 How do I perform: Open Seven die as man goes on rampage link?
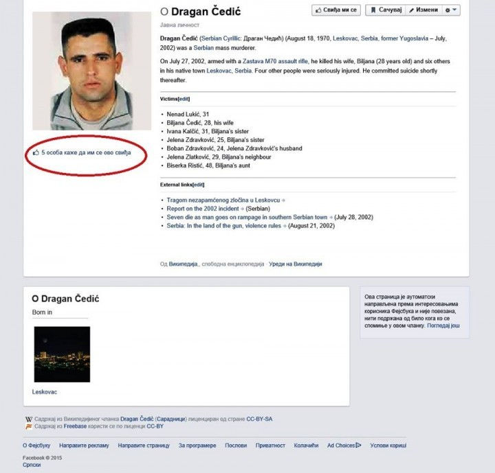(x=247, y=217)
